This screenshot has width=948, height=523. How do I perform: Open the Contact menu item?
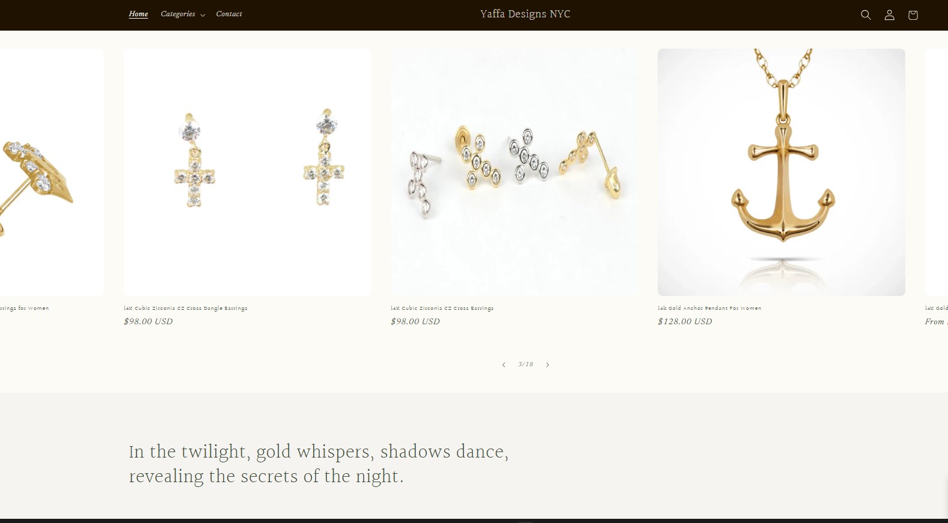point(229,14)
